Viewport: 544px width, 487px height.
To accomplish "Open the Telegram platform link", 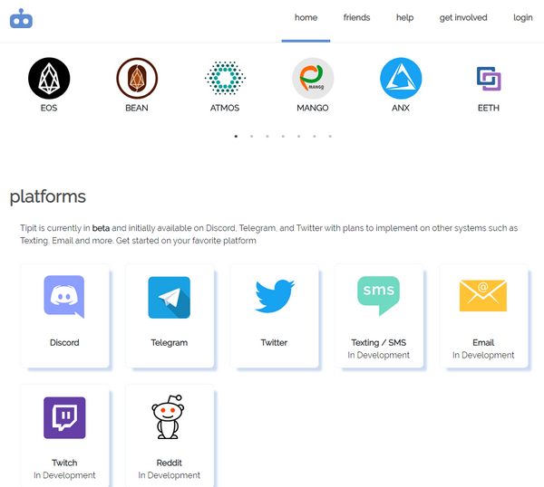I will (x=170, y=342).
